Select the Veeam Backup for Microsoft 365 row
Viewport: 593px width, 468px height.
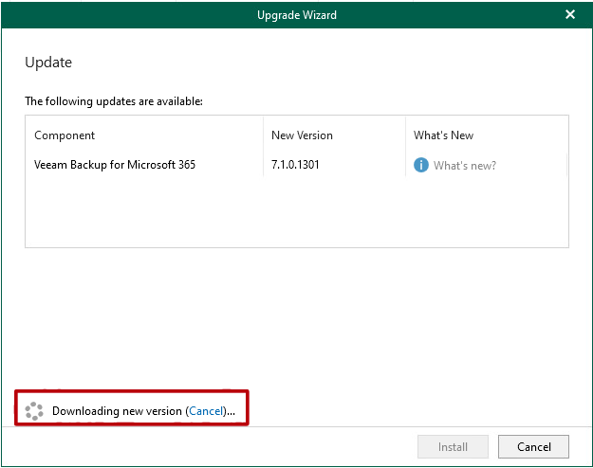click(296, 165)
